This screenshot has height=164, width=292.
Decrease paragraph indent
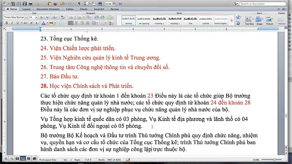(96, 17)
